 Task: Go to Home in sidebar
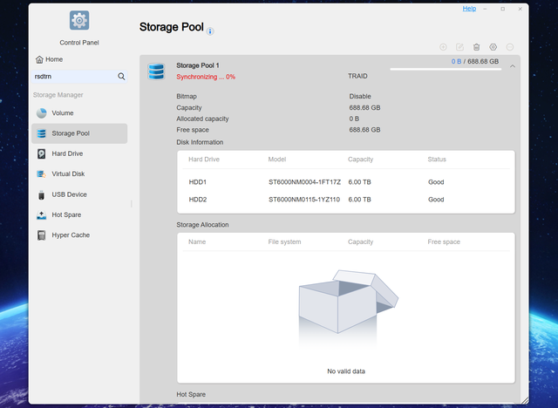(49, 59)
